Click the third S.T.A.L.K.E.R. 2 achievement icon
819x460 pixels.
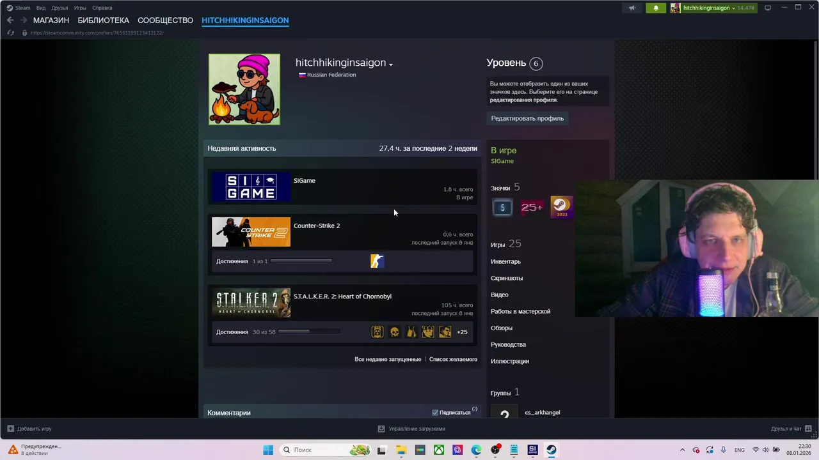(x=411, y=332)
